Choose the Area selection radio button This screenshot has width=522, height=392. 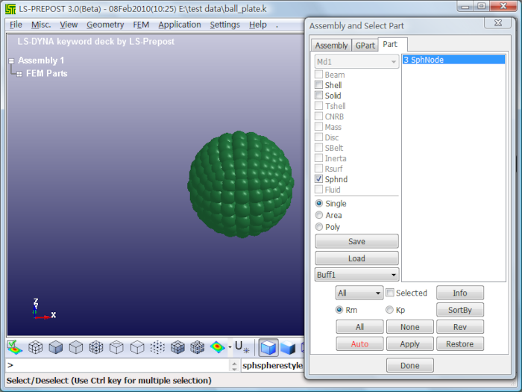coord(320,216)
